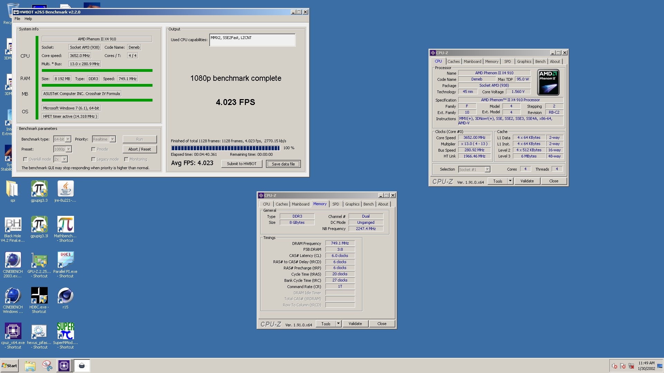Expand Tools arrow in CPU-Z Memory window

point(338,324)
